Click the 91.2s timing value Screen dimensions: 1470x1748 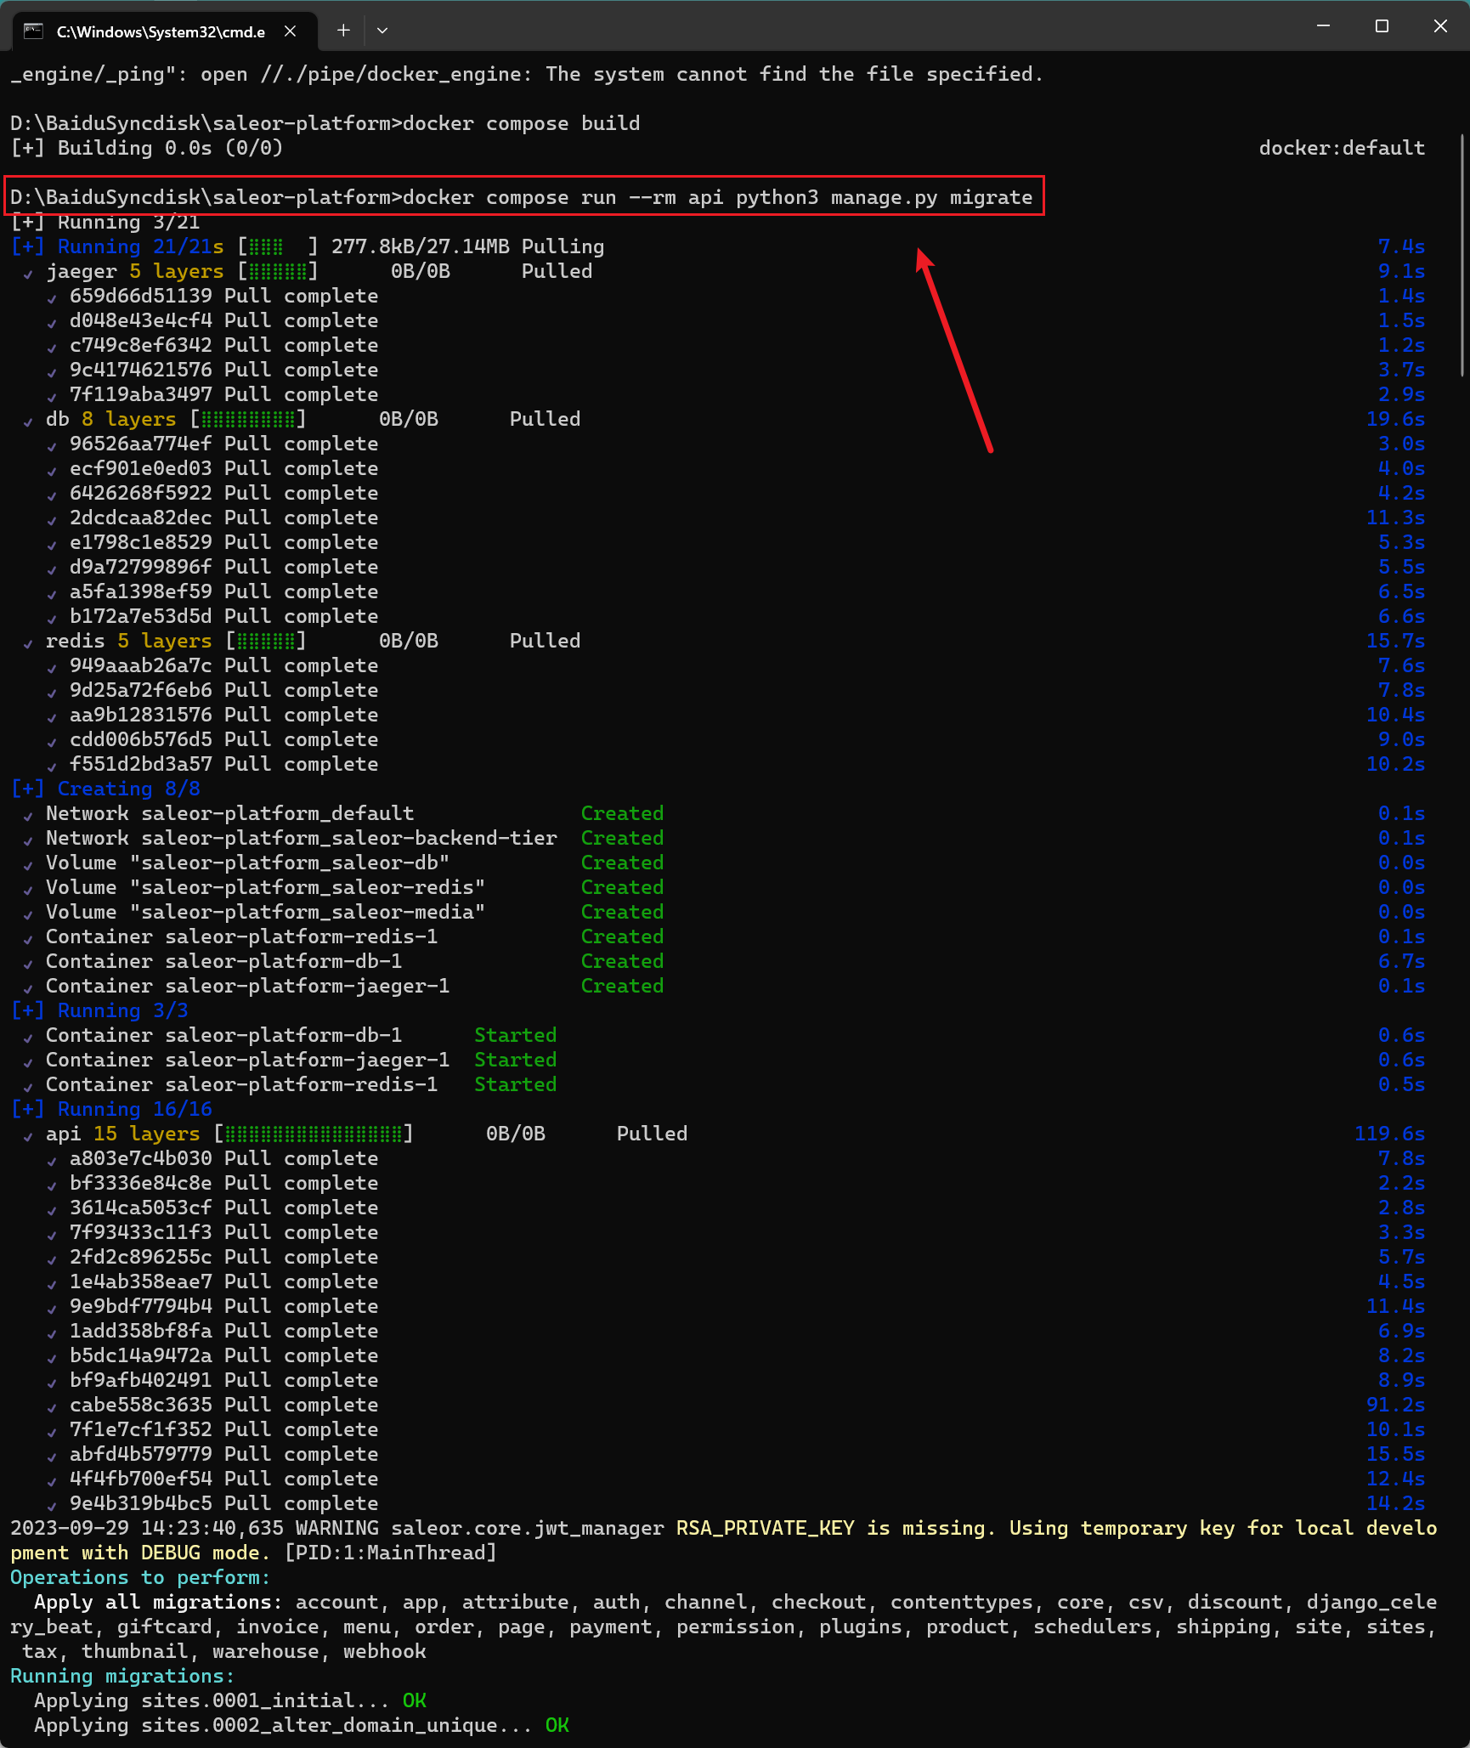[1395, 1405]
